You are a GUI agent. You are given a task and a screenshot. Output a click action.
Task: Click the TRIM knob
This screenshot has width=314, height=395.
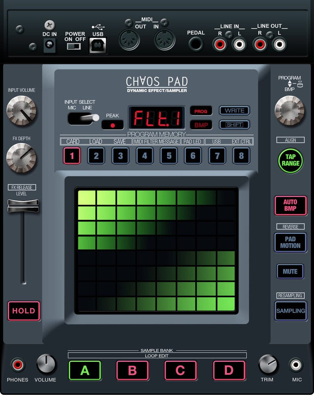268,364
